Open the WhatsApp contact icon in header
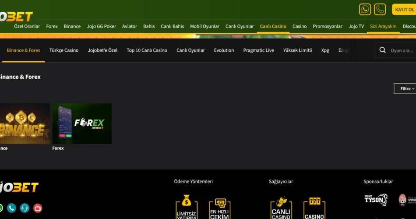Image resolution: width=416 pixels, height=219 pixels. 365,10
